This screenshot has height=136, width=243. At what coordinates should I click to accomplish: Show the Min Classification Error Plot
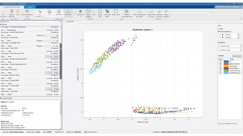pyautogui.click(x=139, y=13)
